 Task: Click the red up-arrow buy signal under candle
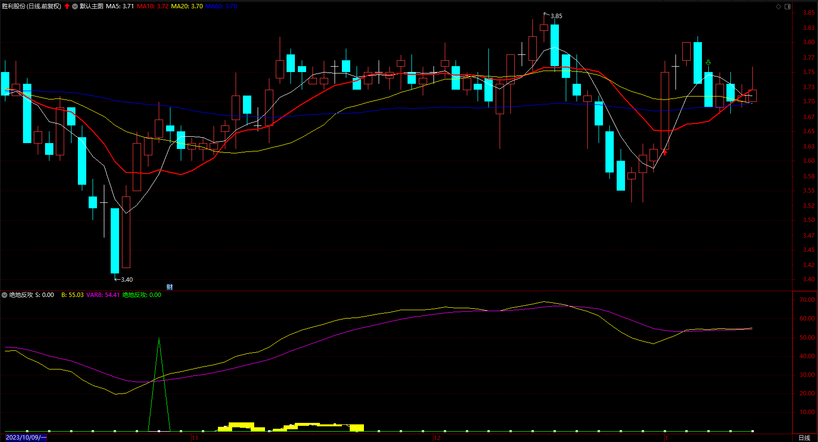coord(665,152)
